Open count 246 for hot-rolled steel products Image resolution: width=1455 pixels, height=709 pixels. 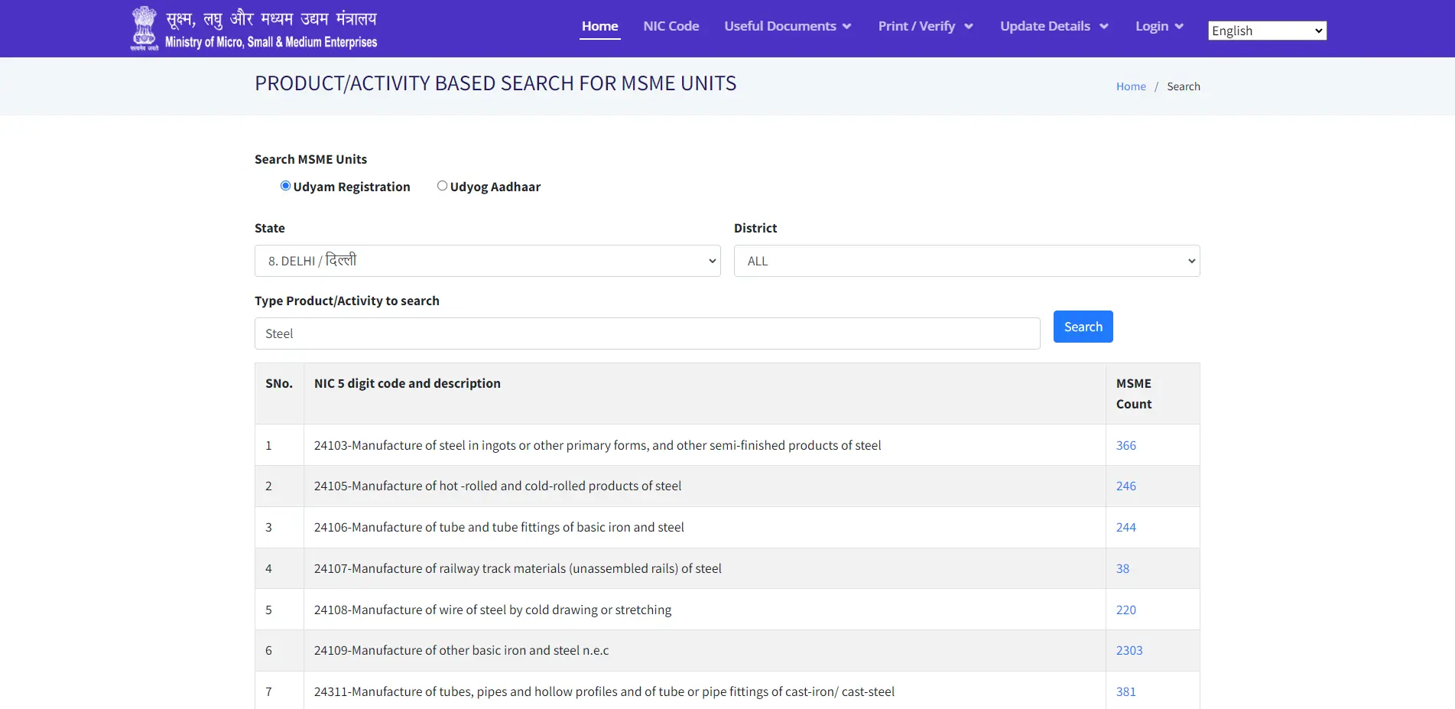1125,486
